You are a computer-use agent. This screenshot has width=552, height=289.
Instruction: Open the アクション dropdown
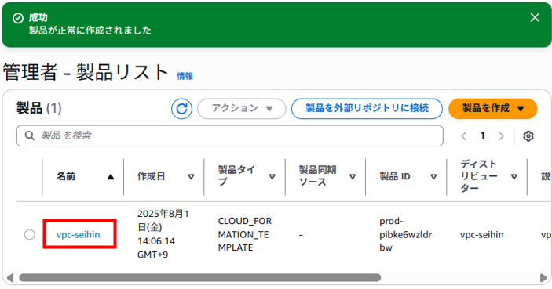242,109
